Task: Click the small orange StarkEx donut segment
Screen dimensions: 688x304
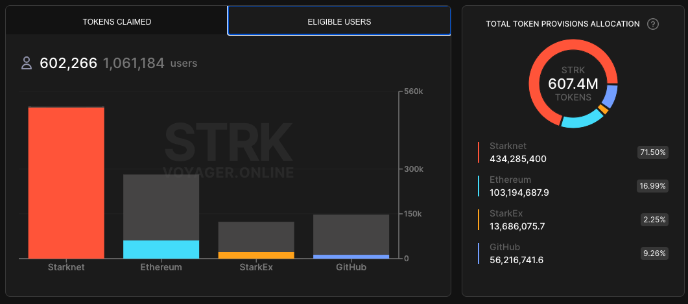Action: [603, 110]
